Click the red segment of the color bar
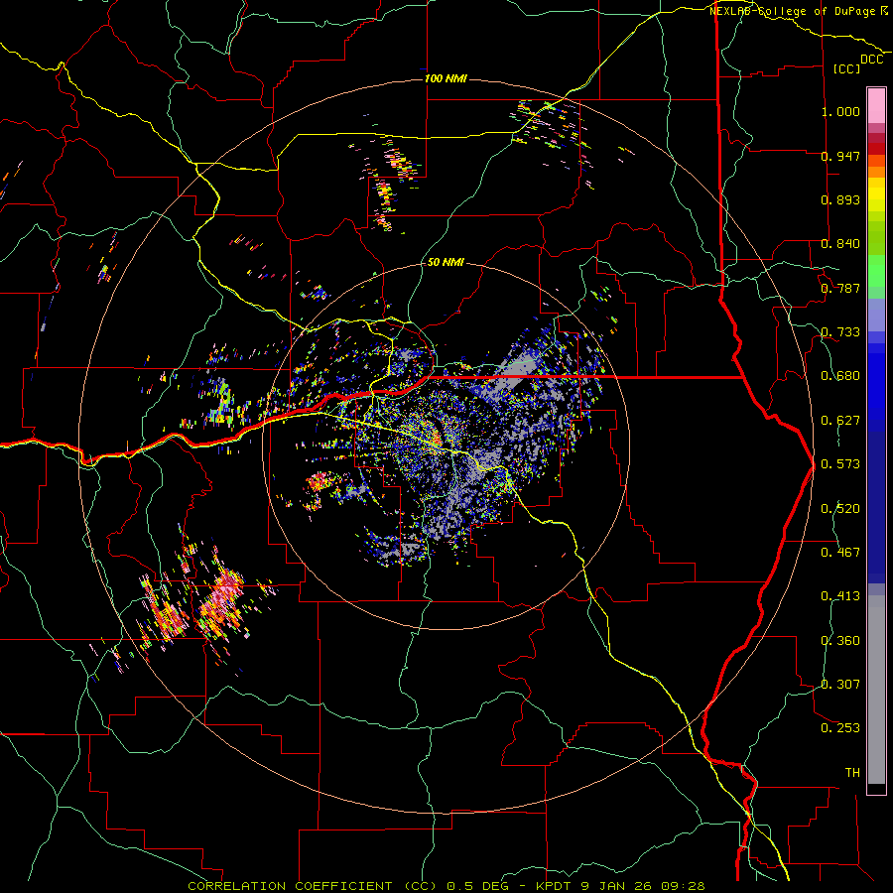893x893 pixels. [x=876, y=149]
